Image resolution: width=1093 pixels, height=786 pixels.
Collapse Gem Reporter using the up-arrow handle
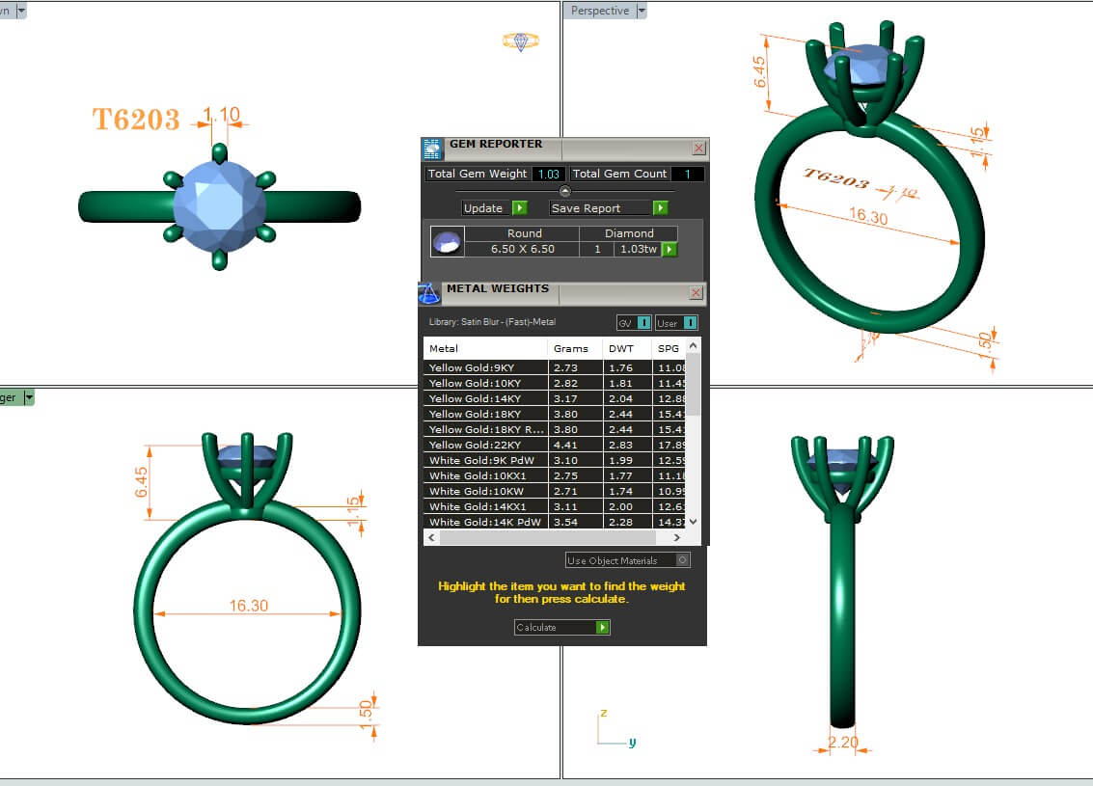tap(564, 191)
